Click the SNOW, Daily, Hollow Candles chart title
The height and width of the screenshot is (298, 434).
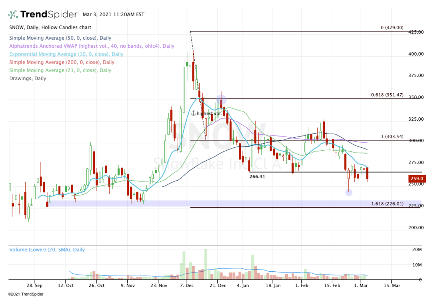click(x=50, y=27)
